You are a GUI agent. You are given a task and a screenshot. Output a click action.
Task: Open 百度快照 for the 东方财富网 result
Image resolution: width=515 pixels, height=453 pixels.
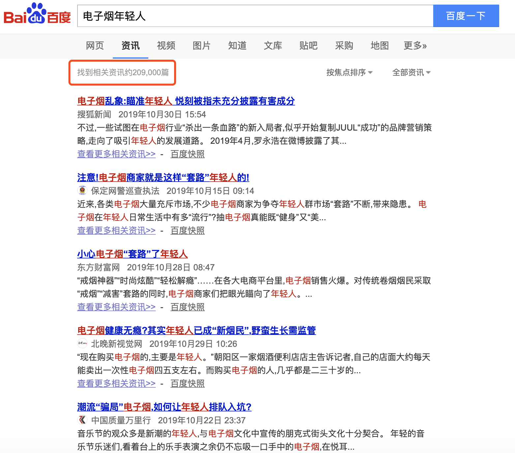click(187, 307)
